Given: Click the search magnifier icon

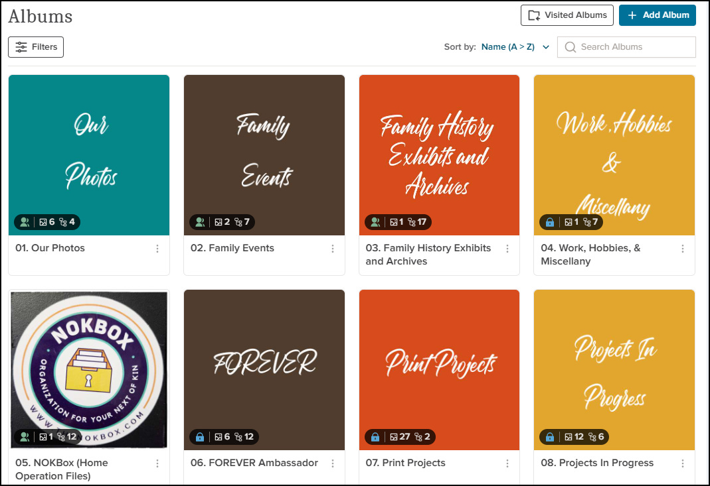Looking at the screenshot, I should coord(570,47).
